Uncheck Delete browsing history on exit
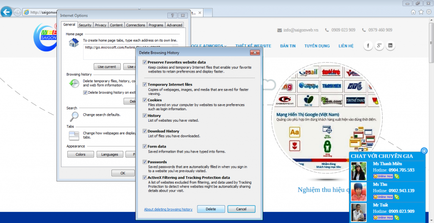The width and height of the screenshot is (434, 223). point(85,92)
